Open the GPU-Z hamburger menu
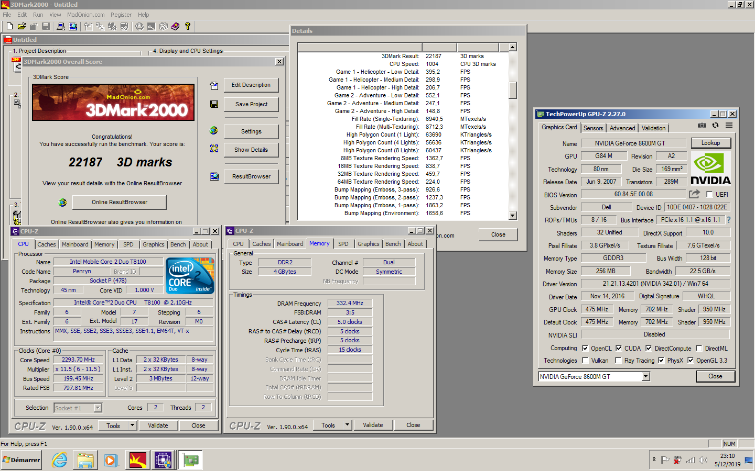755x471 pixels. tap(729, 125)
